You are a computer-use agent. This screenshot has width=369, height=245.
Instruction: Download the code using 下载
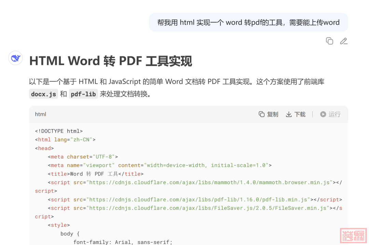click(296, 114)
